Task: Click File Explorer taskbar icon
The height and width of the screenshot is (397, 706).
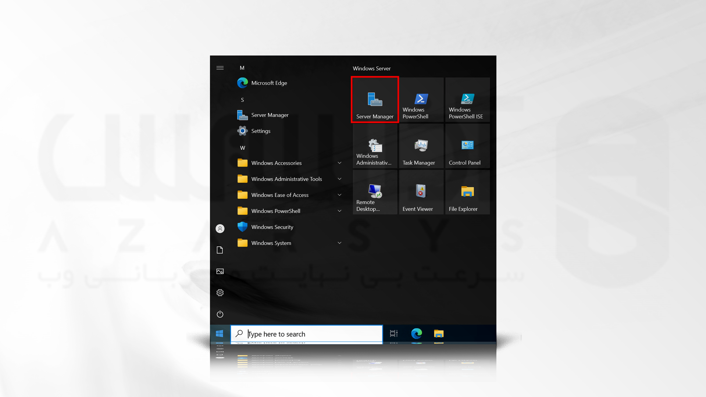Action: (438, 334)
